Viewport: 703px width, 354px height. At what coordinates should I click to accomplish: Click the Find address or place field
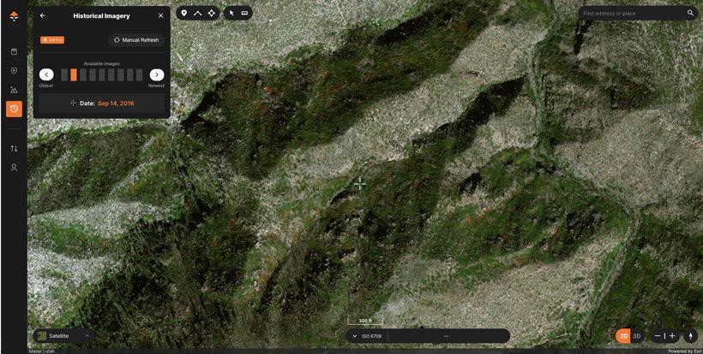point(631,14)
